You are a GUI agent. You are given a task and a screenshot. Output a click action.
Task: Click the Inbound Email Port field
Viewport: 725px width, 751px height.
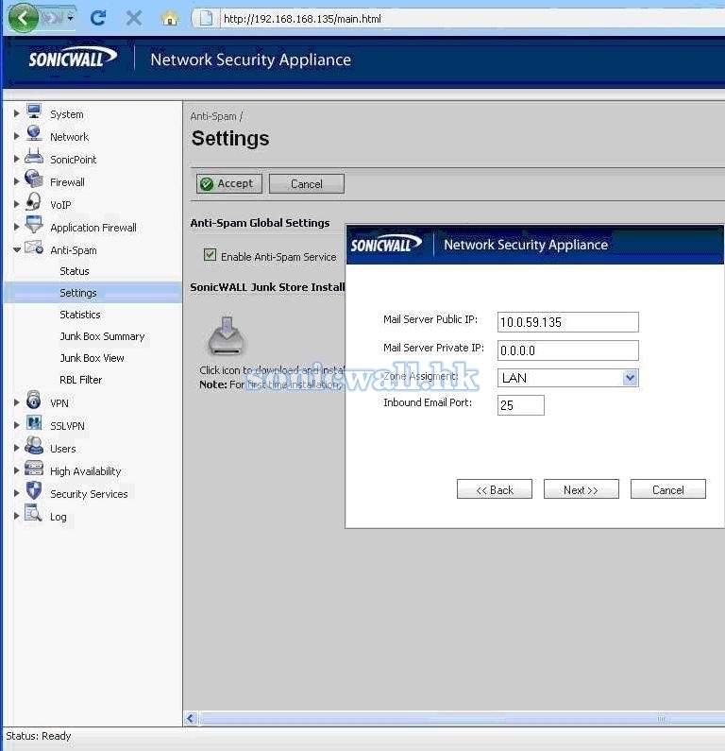521,405
